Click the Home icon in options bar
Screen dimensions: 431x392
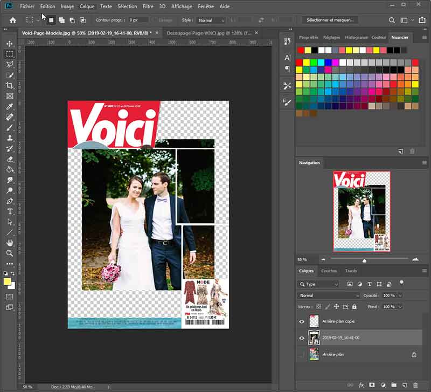[12, 20]
